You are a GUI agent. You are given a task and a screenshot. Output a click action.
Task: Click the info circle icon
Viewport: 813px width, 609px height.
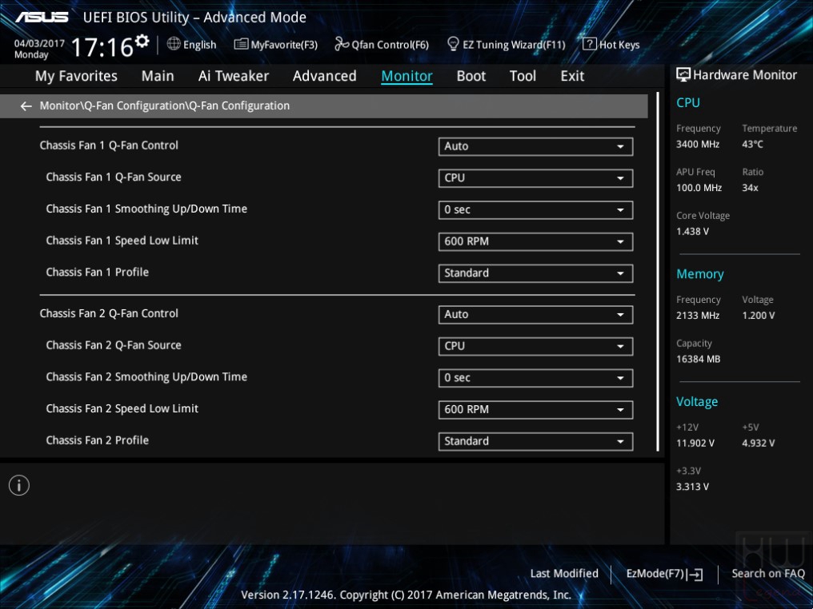(19, 485)
